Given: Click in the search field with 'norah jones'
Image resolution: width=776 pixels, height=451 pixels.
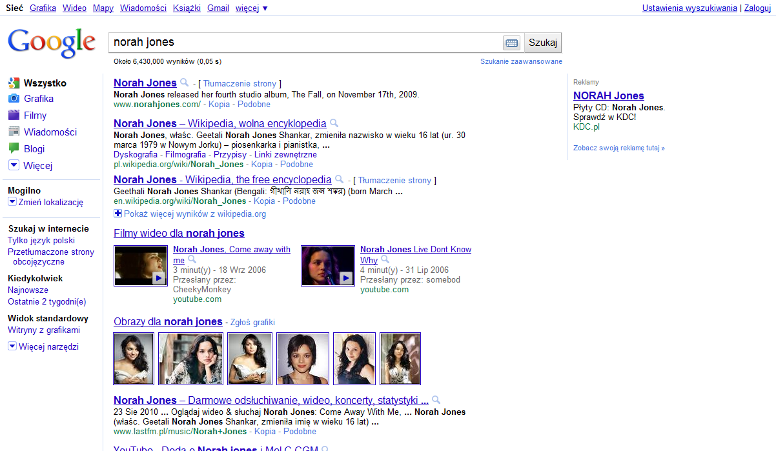Looking at the screenshot, I should 305,43.
